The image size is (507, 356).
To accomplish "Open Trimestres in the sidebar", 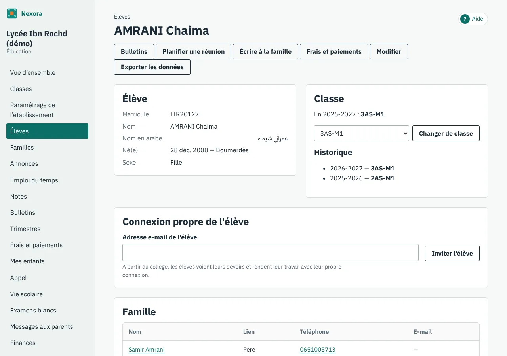I will [47, 229].
